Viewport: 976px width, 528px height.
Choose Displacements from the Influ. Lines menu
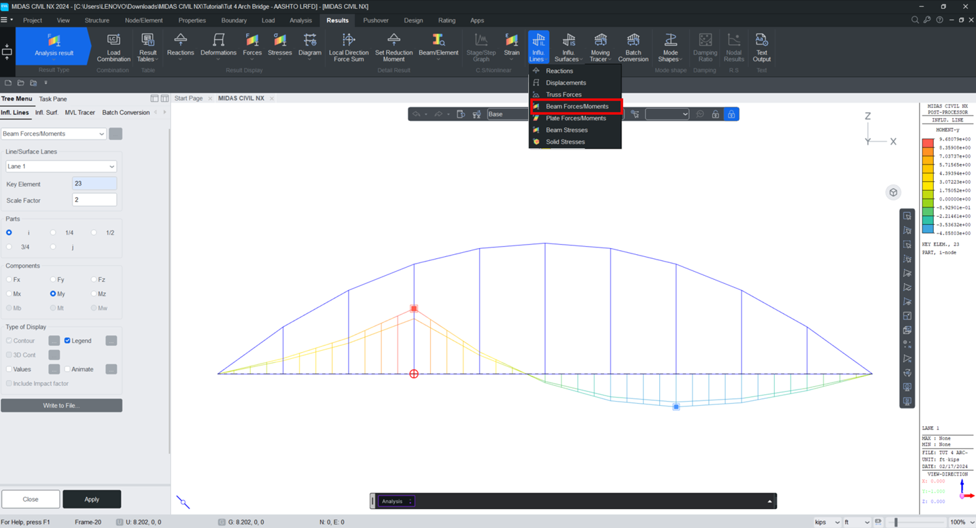point(576,82)
